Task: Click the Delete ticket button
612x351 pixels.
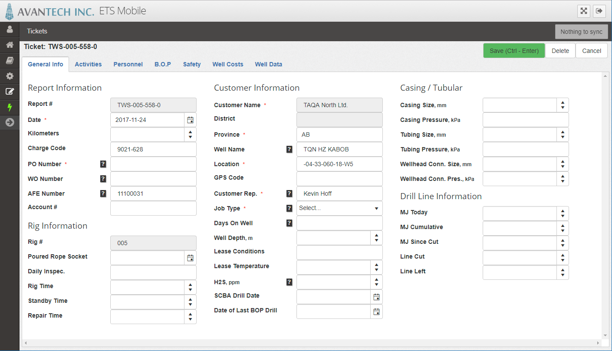Action: click(560, 51)
